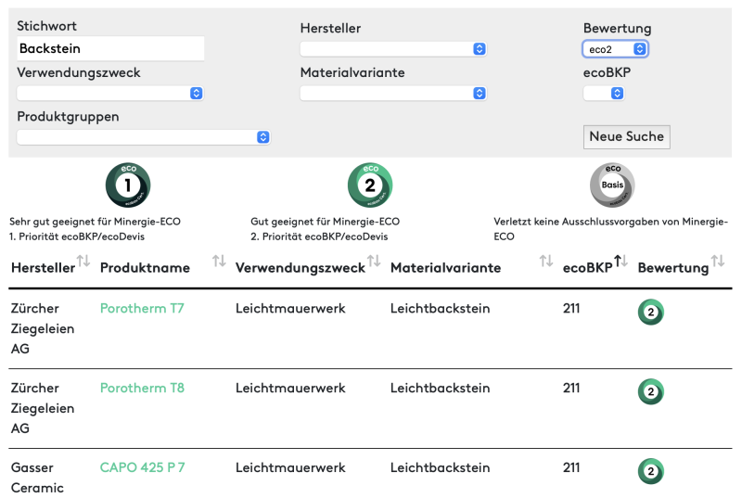Click the Gasser Ceramic manufacturer cell
The height and width of the screenshot is (498, 742).
[37, 478]
